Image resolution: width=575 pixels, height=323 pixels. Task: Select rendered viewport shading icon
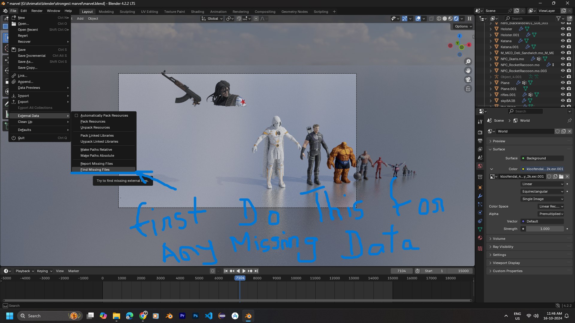(x=456, y=19)
